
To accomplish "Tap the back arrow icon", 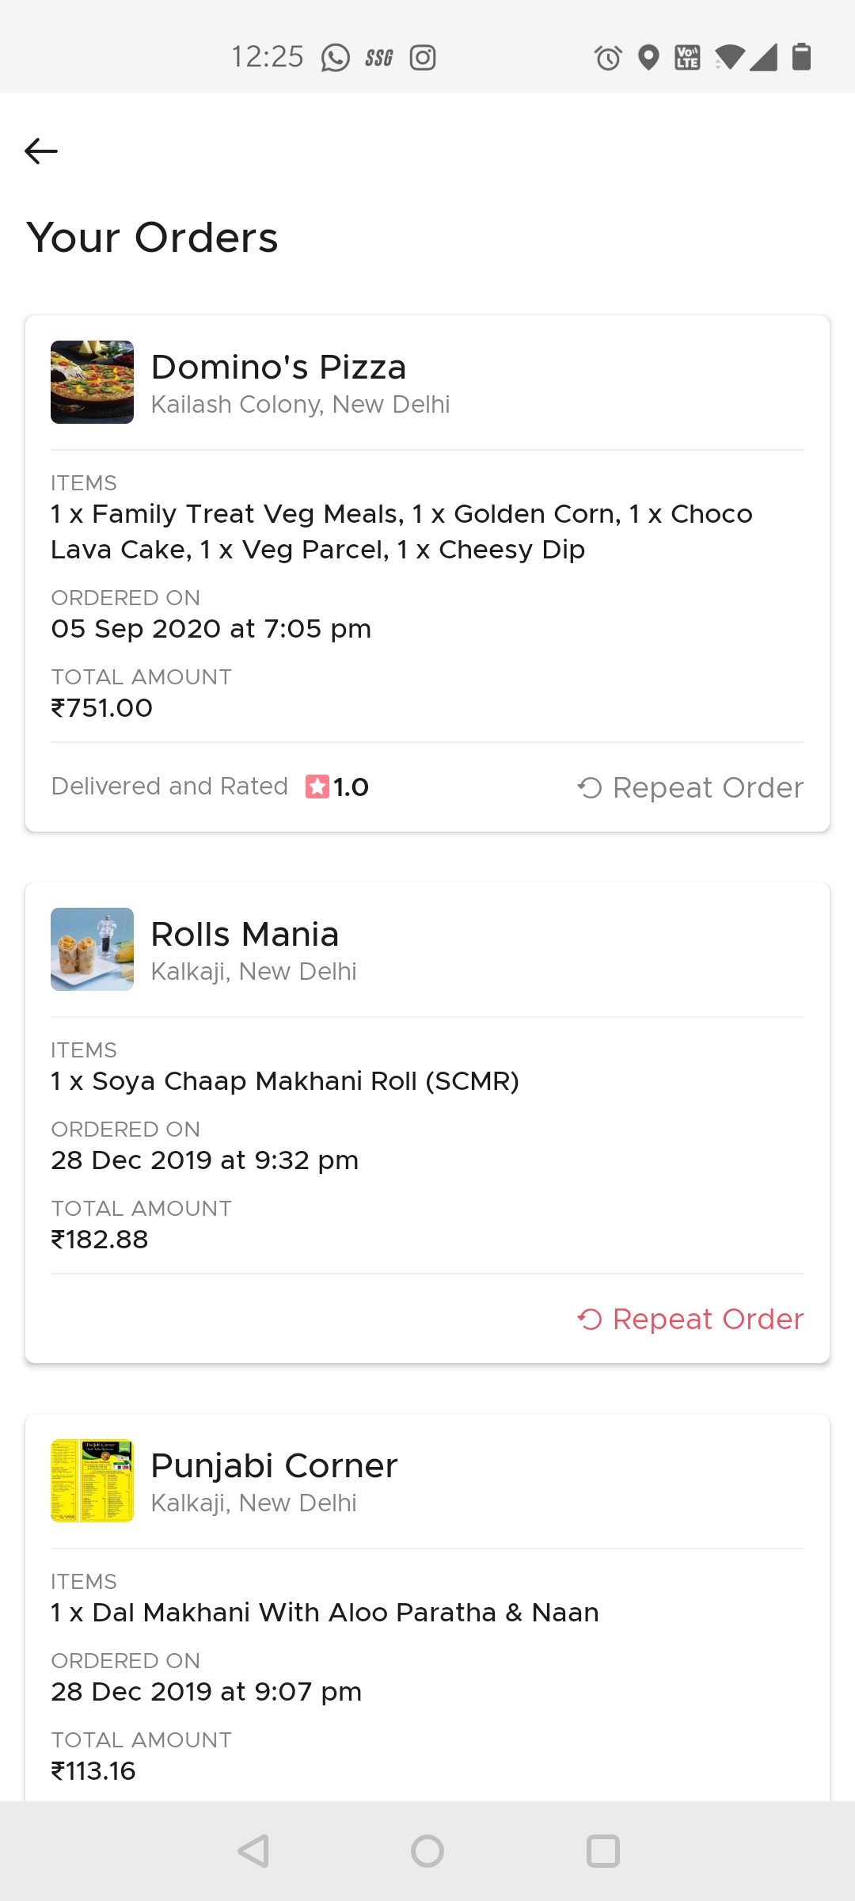I will [x=41, y=150].
